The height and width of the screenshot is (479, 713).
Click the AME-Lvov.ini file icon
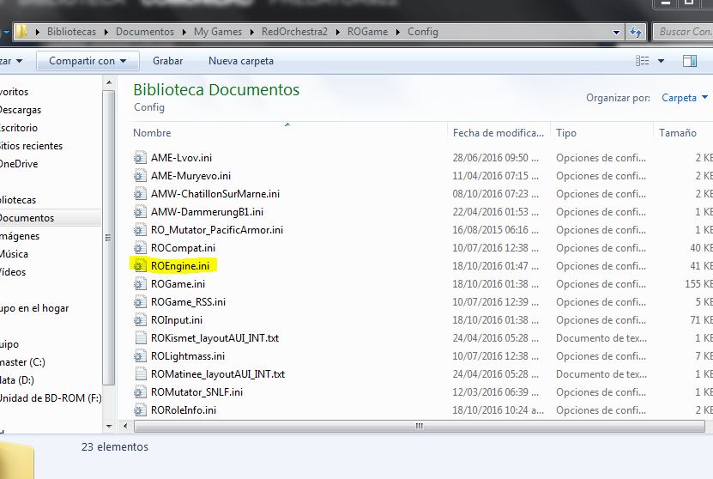140,157
